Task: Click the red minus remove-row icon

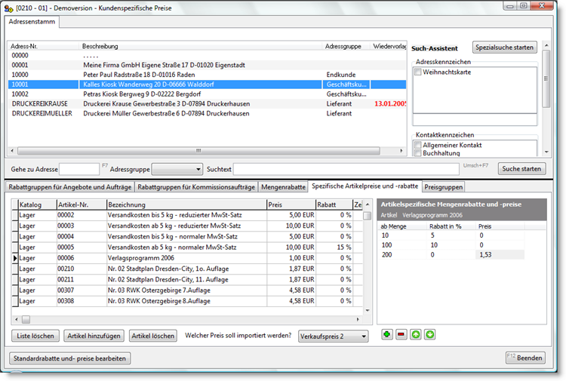Action: click(x=401, y=334)
